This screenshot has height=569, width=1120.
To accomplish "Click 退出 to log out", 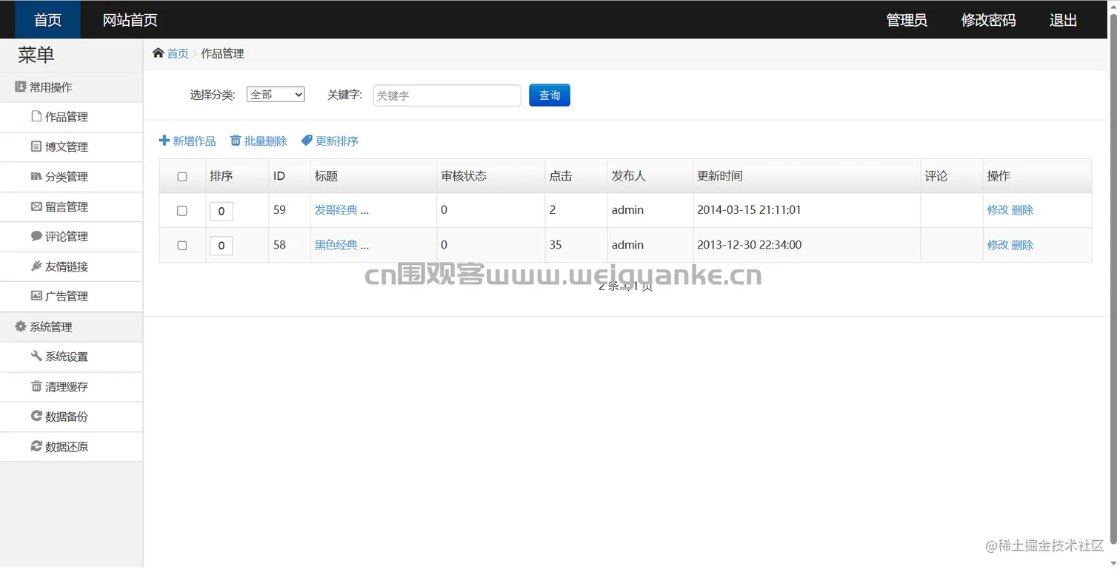I will (x=1063, y=20).
